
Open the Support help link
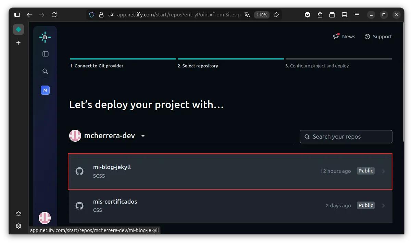(378, 37)
